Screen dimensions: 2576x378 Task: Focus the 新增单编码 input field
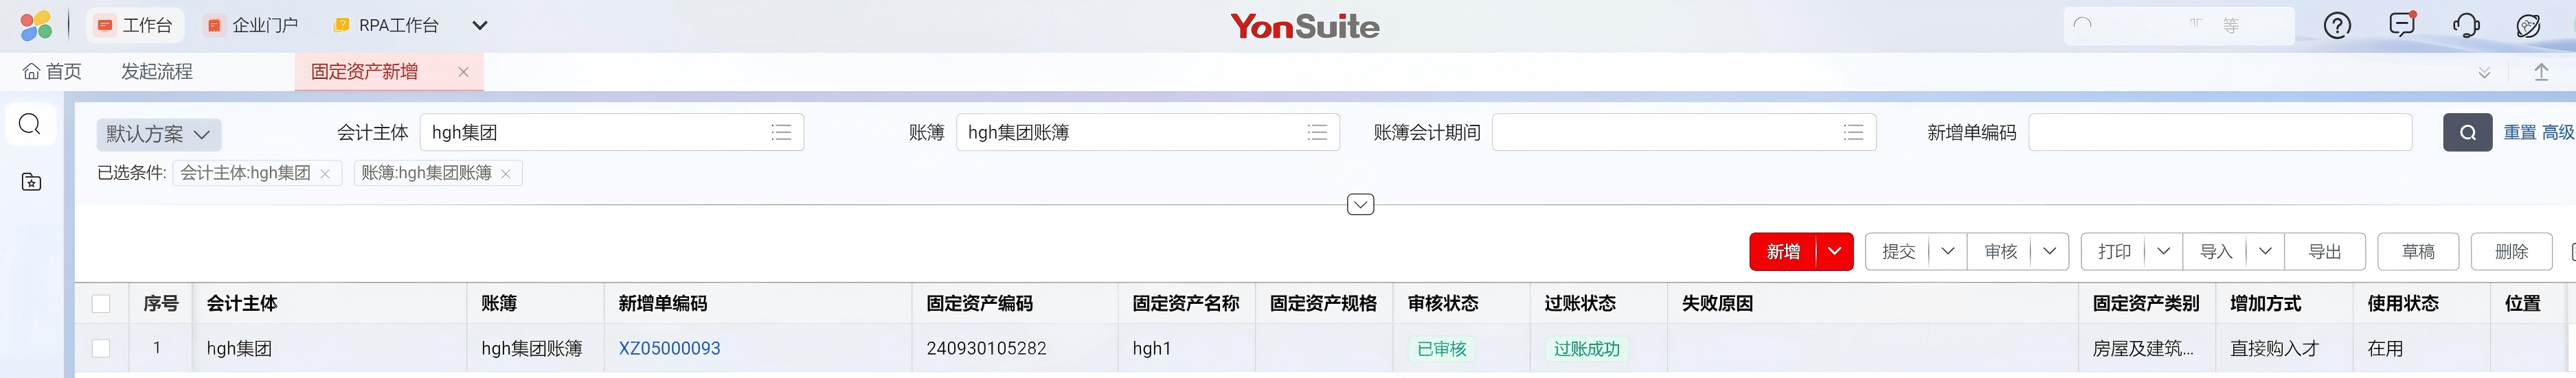[2220, 132]
